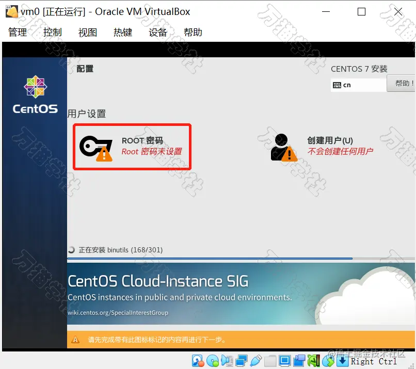Click the '用户设置' section heading
The image size is (416, 369).
87,114
